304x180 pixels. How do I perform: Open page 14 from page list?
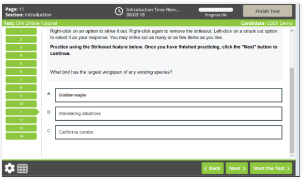[x=21, y=136]
